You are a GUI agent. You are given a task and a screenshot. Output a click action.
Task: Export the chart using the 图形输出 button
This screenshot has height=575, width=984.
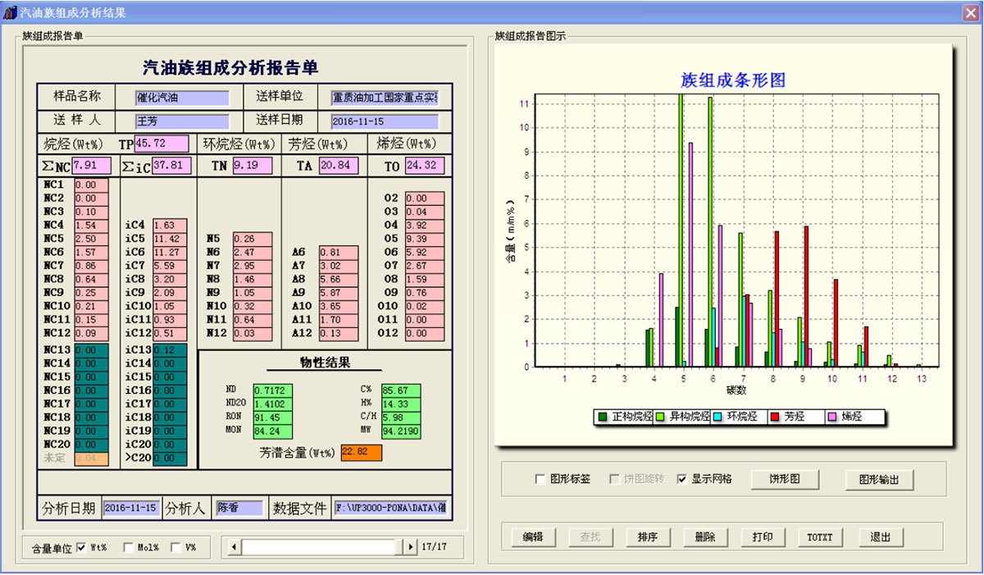click(879, 480)
